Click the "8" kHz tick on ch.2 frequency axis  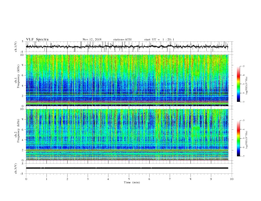[23, 120]
